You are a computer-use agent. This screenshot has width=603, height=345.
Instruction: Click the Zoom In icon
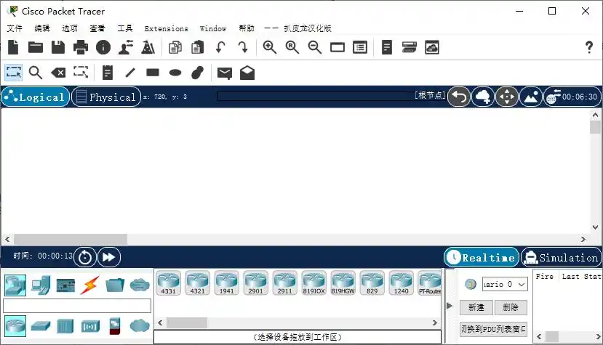[x=270, y=48]
